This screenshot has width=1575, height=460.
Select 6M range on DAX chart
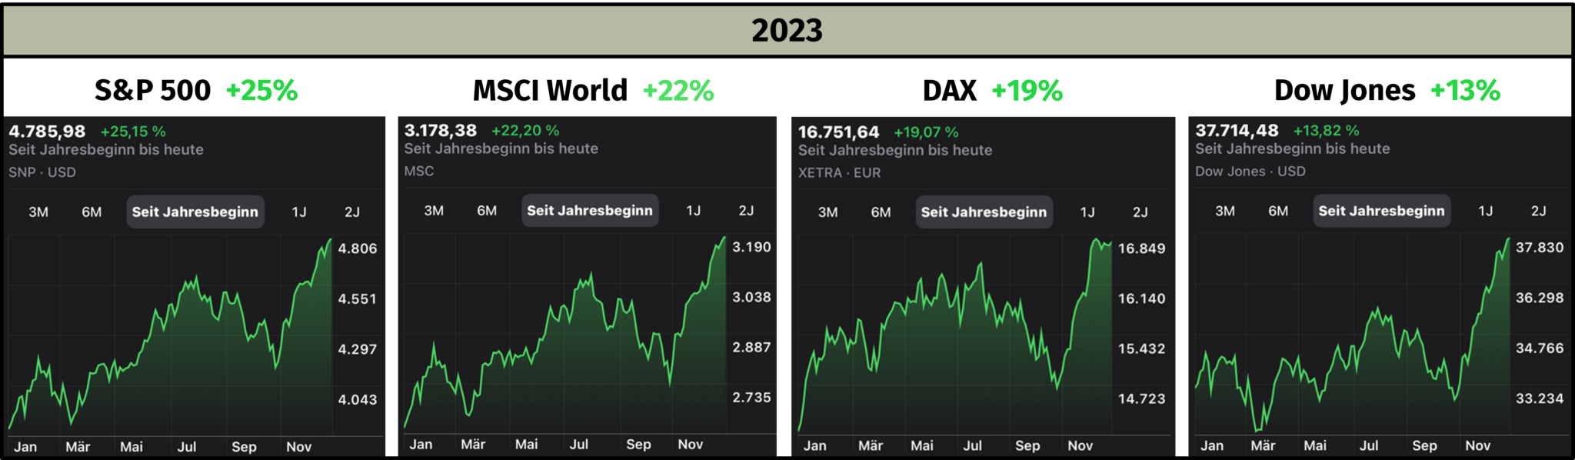[881, 212]
